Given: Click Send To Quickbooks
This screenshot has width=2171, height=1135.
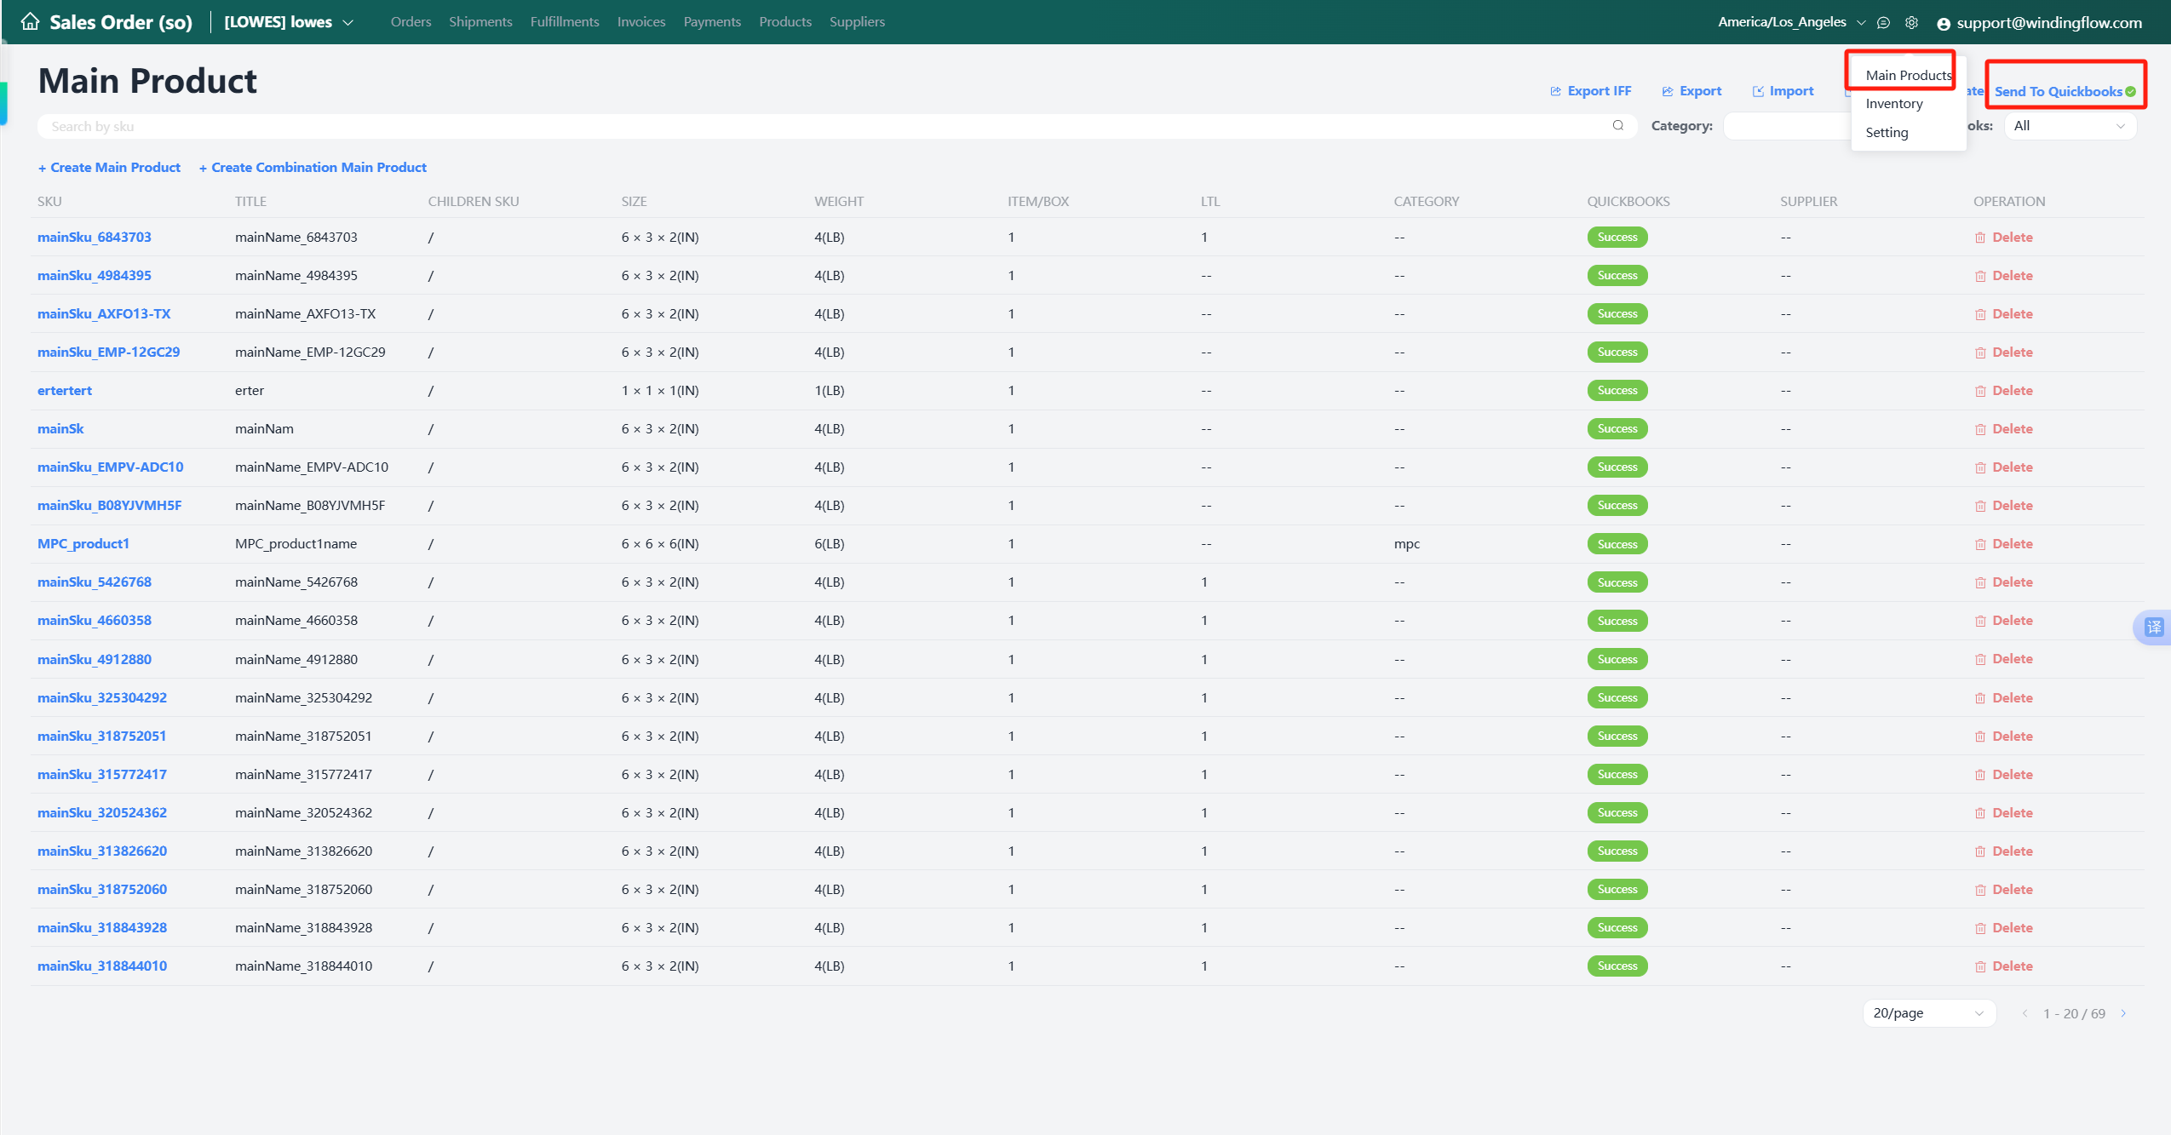Looking at the screenshot, I should [x=2065, y=92].
